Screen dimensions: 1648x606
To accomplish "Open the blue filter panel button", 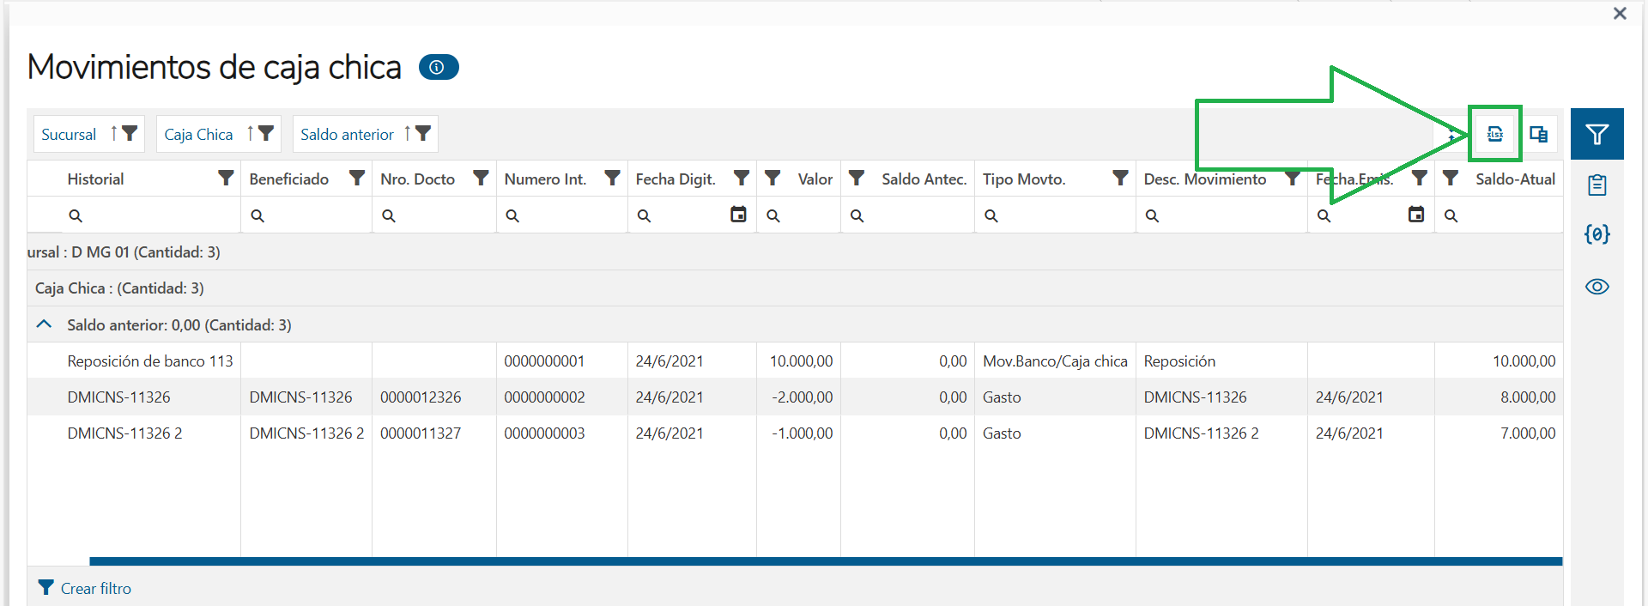I will [x=1596, y=134].
